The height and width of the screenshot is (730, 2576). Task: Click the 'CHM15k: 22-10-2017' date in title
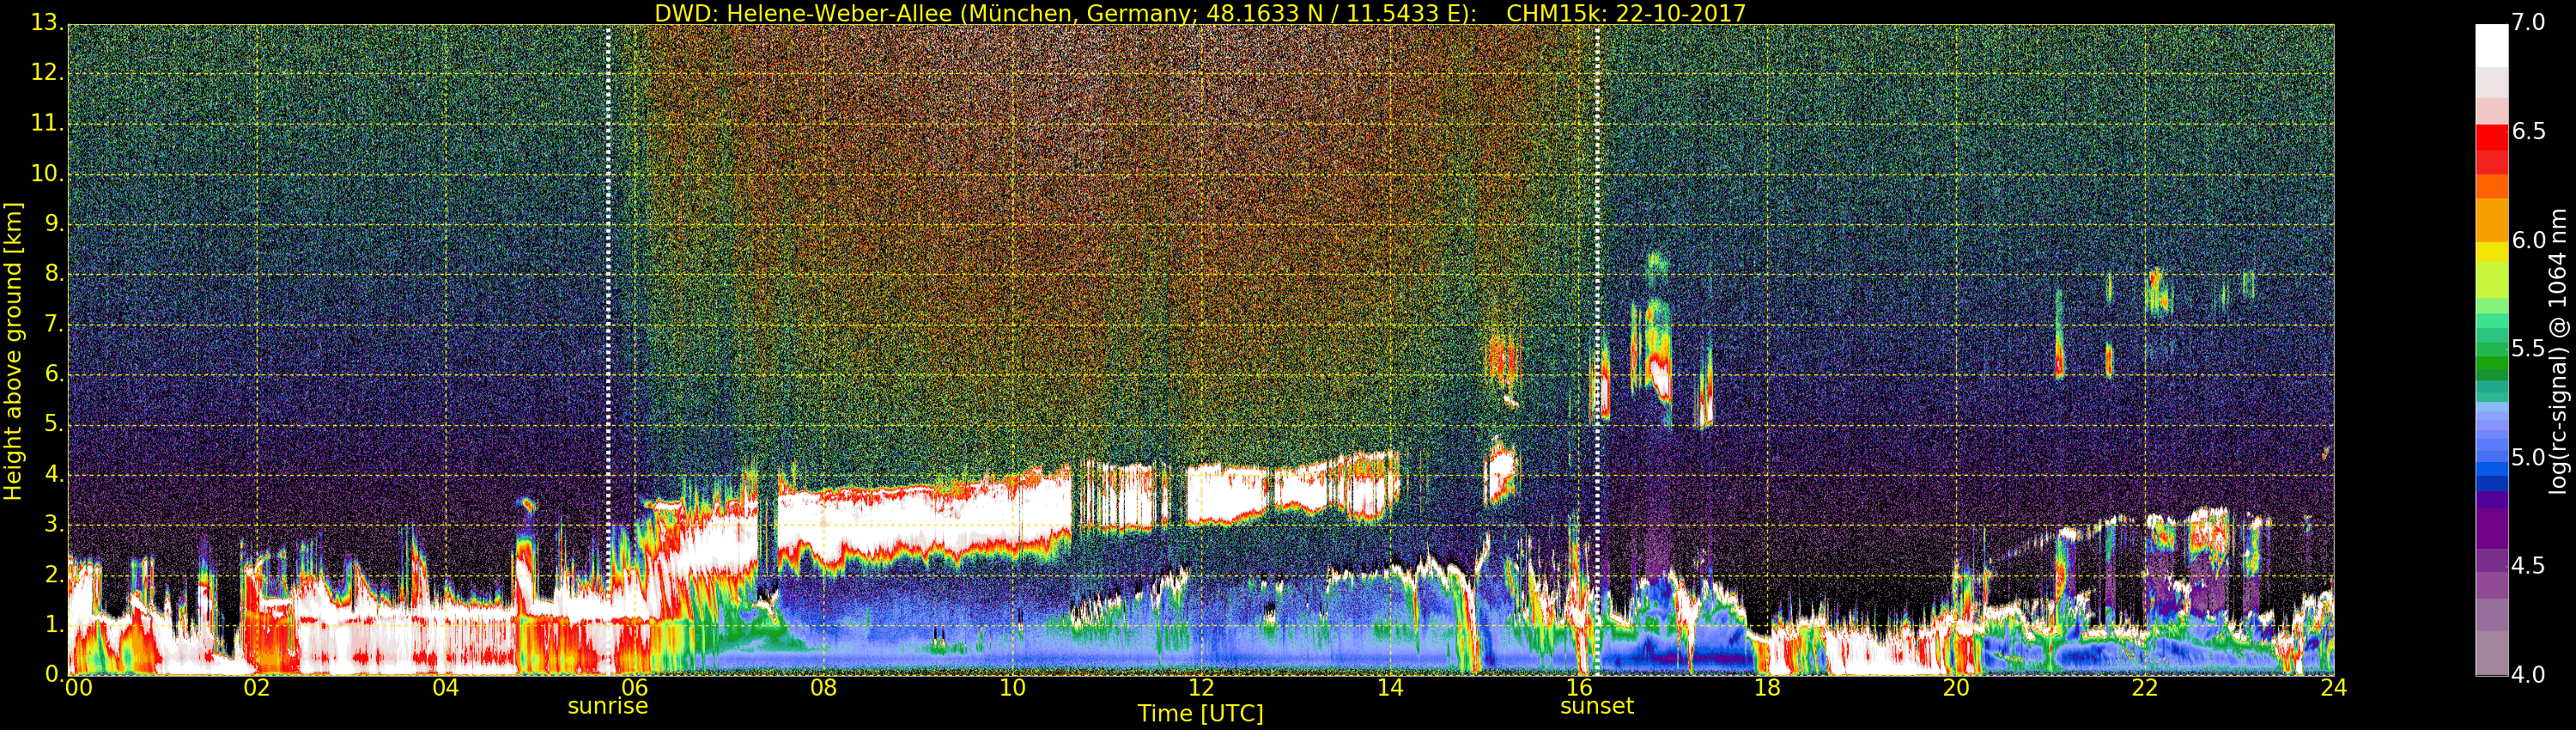[x=1626, y=13]
